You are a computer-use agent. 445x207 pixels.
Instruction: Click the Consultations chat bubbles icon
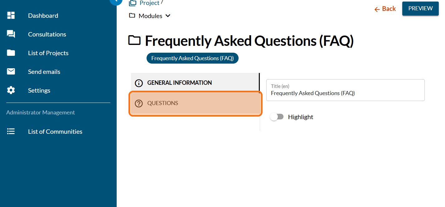click(11, 34)
